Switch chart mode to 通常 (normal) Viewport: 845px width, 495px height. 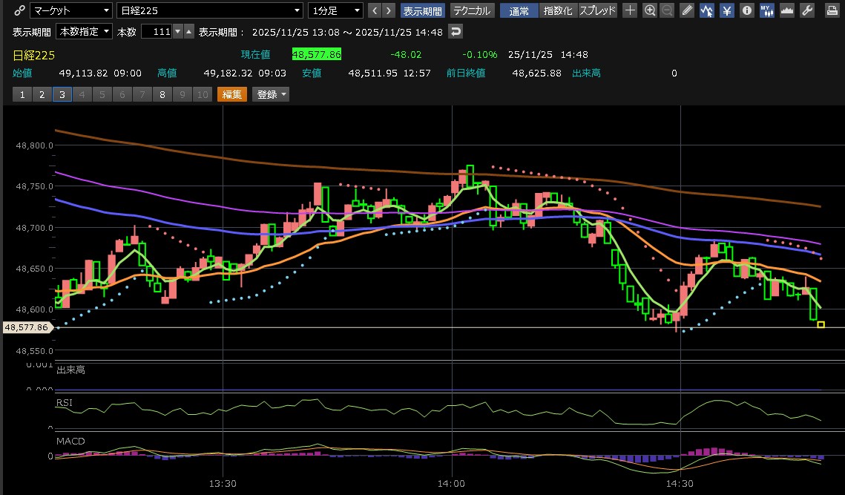[519, 10]
